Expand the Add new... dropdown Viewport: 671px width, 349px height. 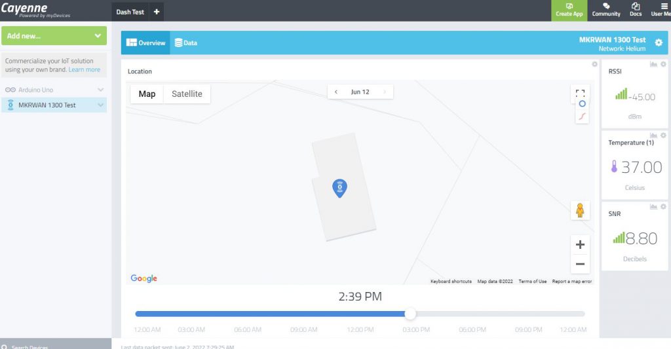pyautogui.click(x=54, y=36)
